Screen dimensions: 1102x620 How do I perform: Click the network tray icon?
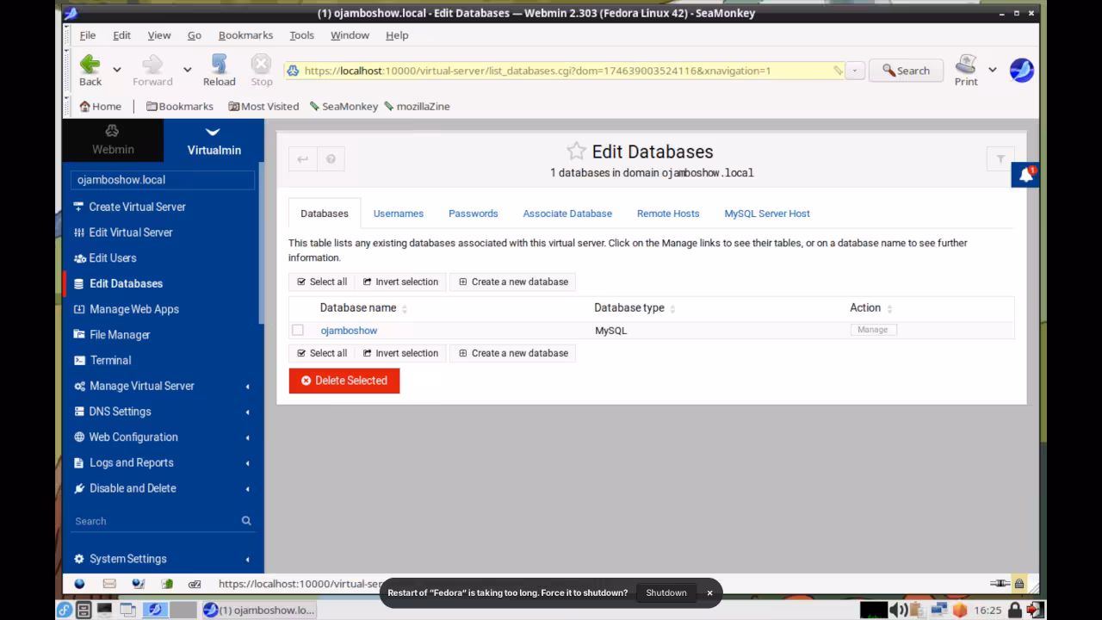click(939, 610)
